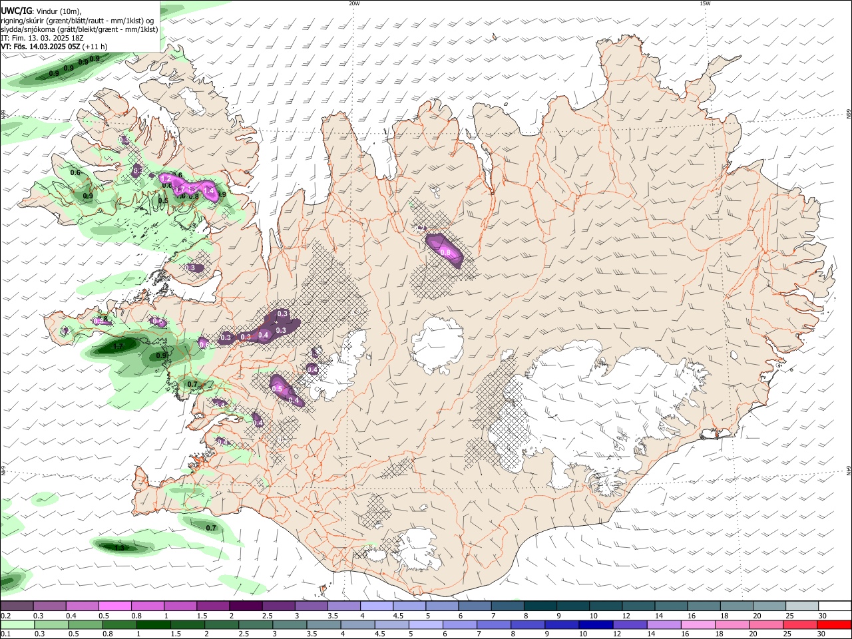
Task: Click the '0.1' label on the bottom scale
Action: [x=6, y=634]
